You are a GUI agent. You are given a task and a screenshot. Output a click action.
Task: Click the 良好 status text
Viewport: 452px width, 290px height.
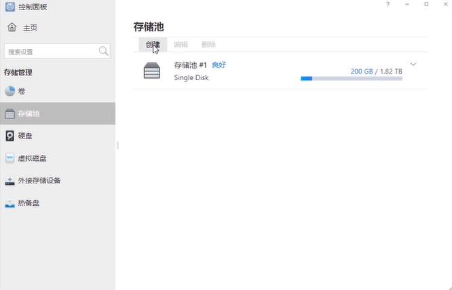pos(219,65)
